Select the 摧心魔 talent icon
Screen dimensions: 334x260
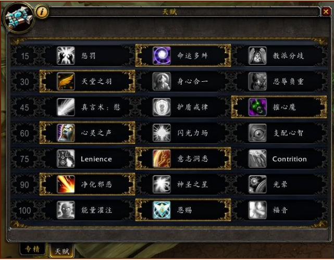coord(257,107)
